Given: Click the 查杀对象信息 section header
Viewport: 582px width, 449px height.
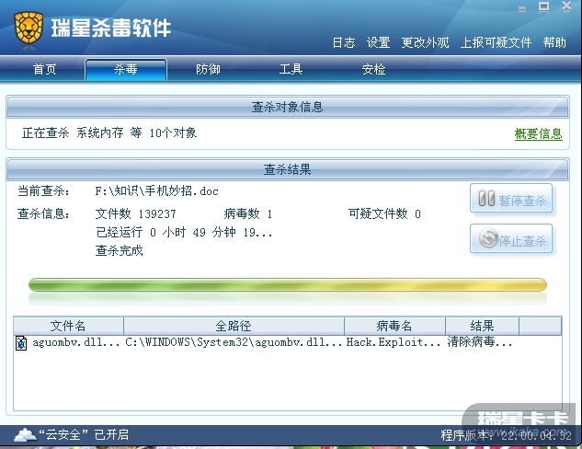Looking at the screenshot, I should pyautogui.click(x=288, y=107).
